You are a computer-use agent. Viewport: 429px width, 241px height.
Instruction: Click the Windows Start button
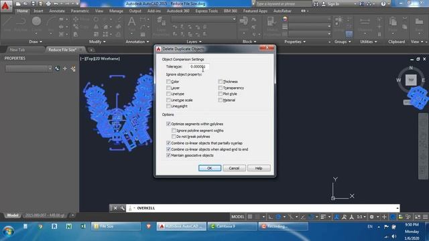8,231
